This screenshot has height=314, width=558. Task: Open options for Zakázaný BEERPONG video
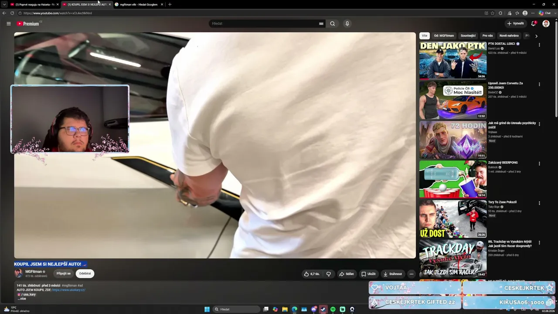tap(539, 164)
